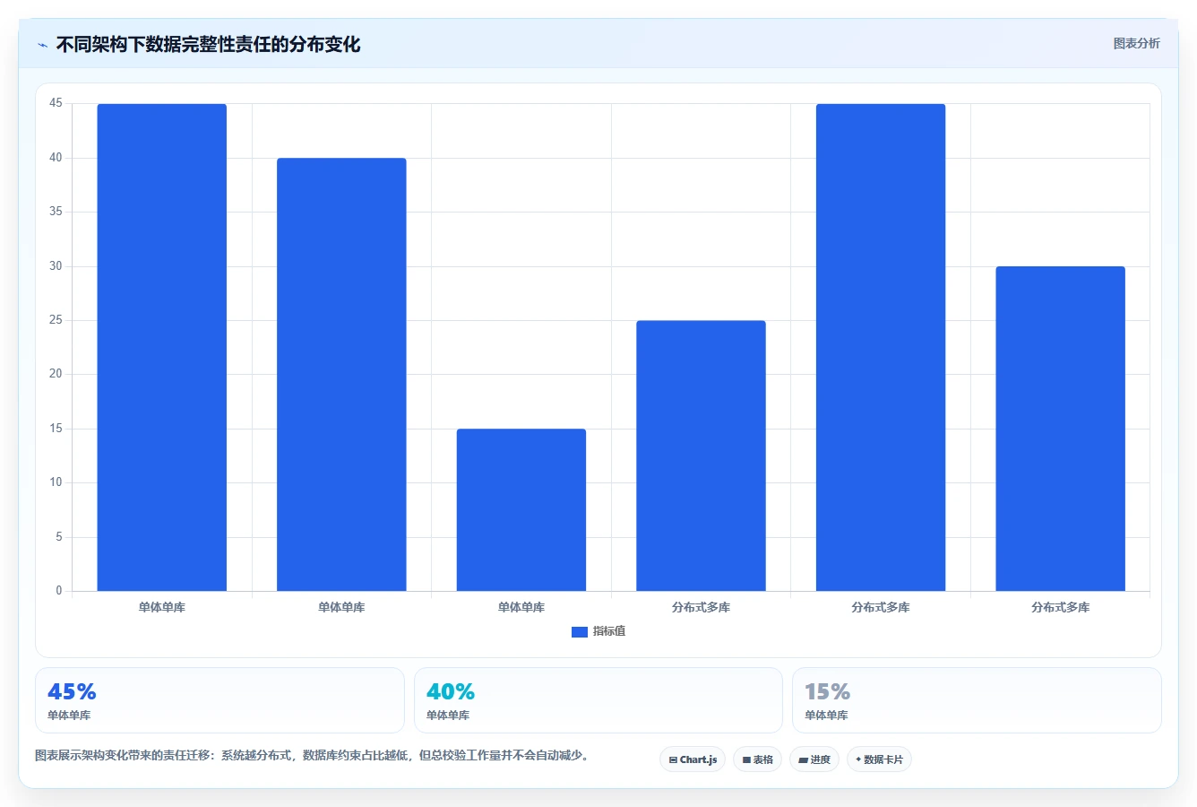1197x807 pixels.
Task: Click the y-axis label 10
Action: pyautogui.click(x=56, y=482)
